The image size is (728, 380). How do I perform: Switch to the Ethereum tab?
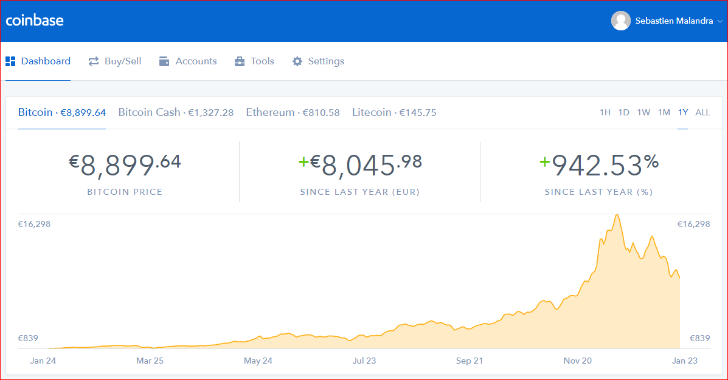click(x=293, y=112)
